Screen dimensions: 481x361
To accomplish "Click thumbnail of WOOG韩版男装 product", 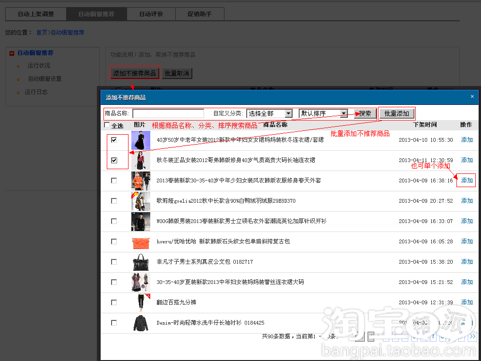I will coord(141,222).
